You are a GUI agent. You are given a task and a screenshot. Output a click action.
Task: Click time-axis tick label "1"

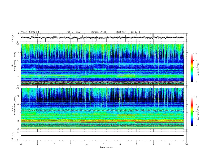37,144
